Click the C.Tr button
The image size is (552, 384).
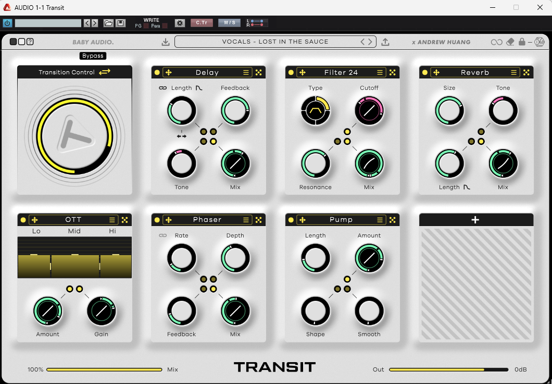click(202, 23)
